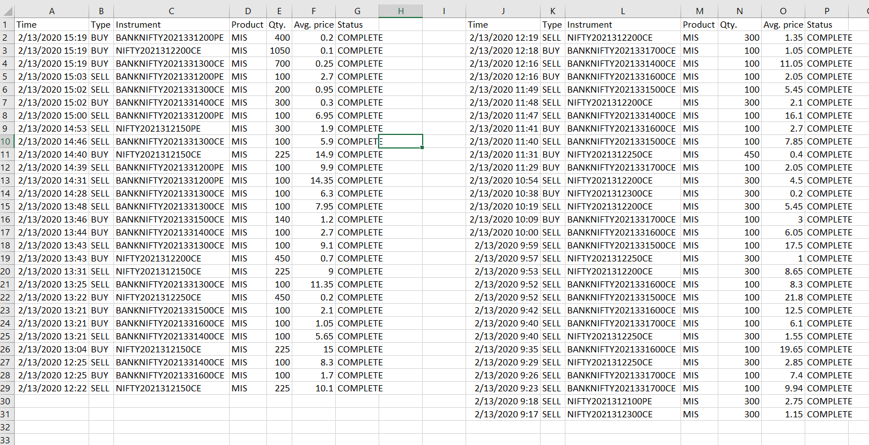The width and height of the screenshot is (869, 445).
Task: Click time cell 2/13/2020 9:29
Action: pos(503,362)
